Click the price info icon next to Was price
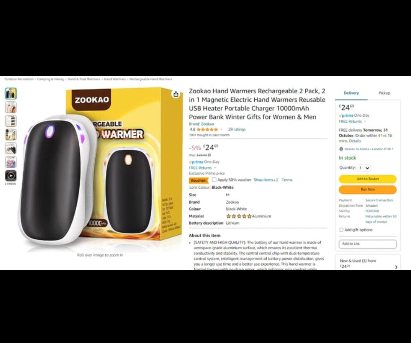411x343 pixels. pos(209,155)
